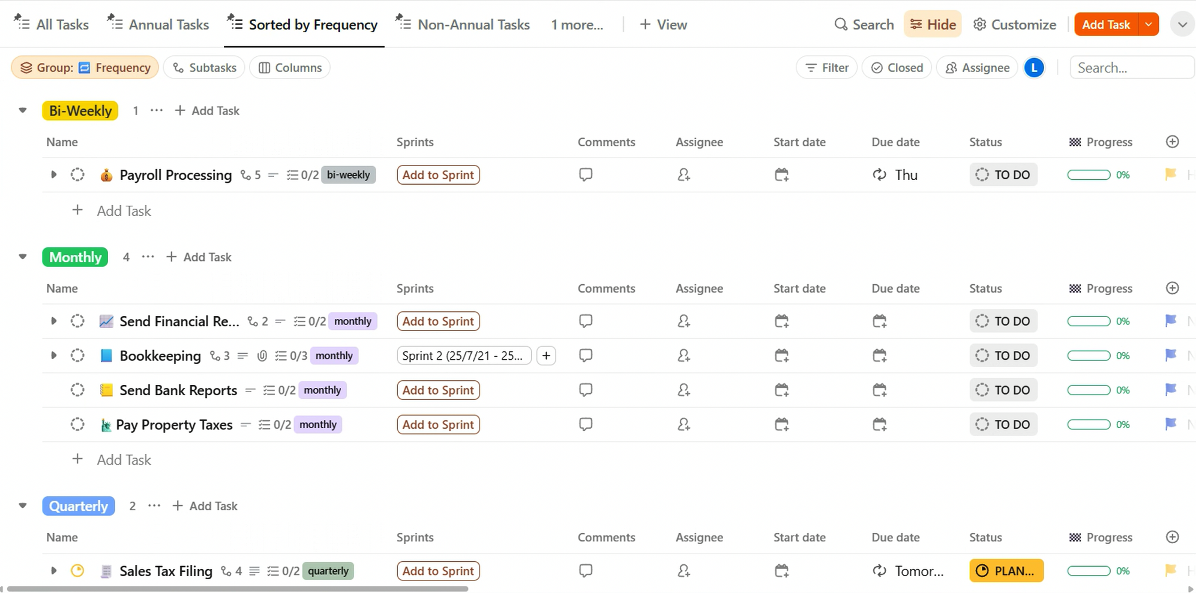Open comments for Payroll Processing task
Screen dimensions: 1196x593
(x=585, y=174)
